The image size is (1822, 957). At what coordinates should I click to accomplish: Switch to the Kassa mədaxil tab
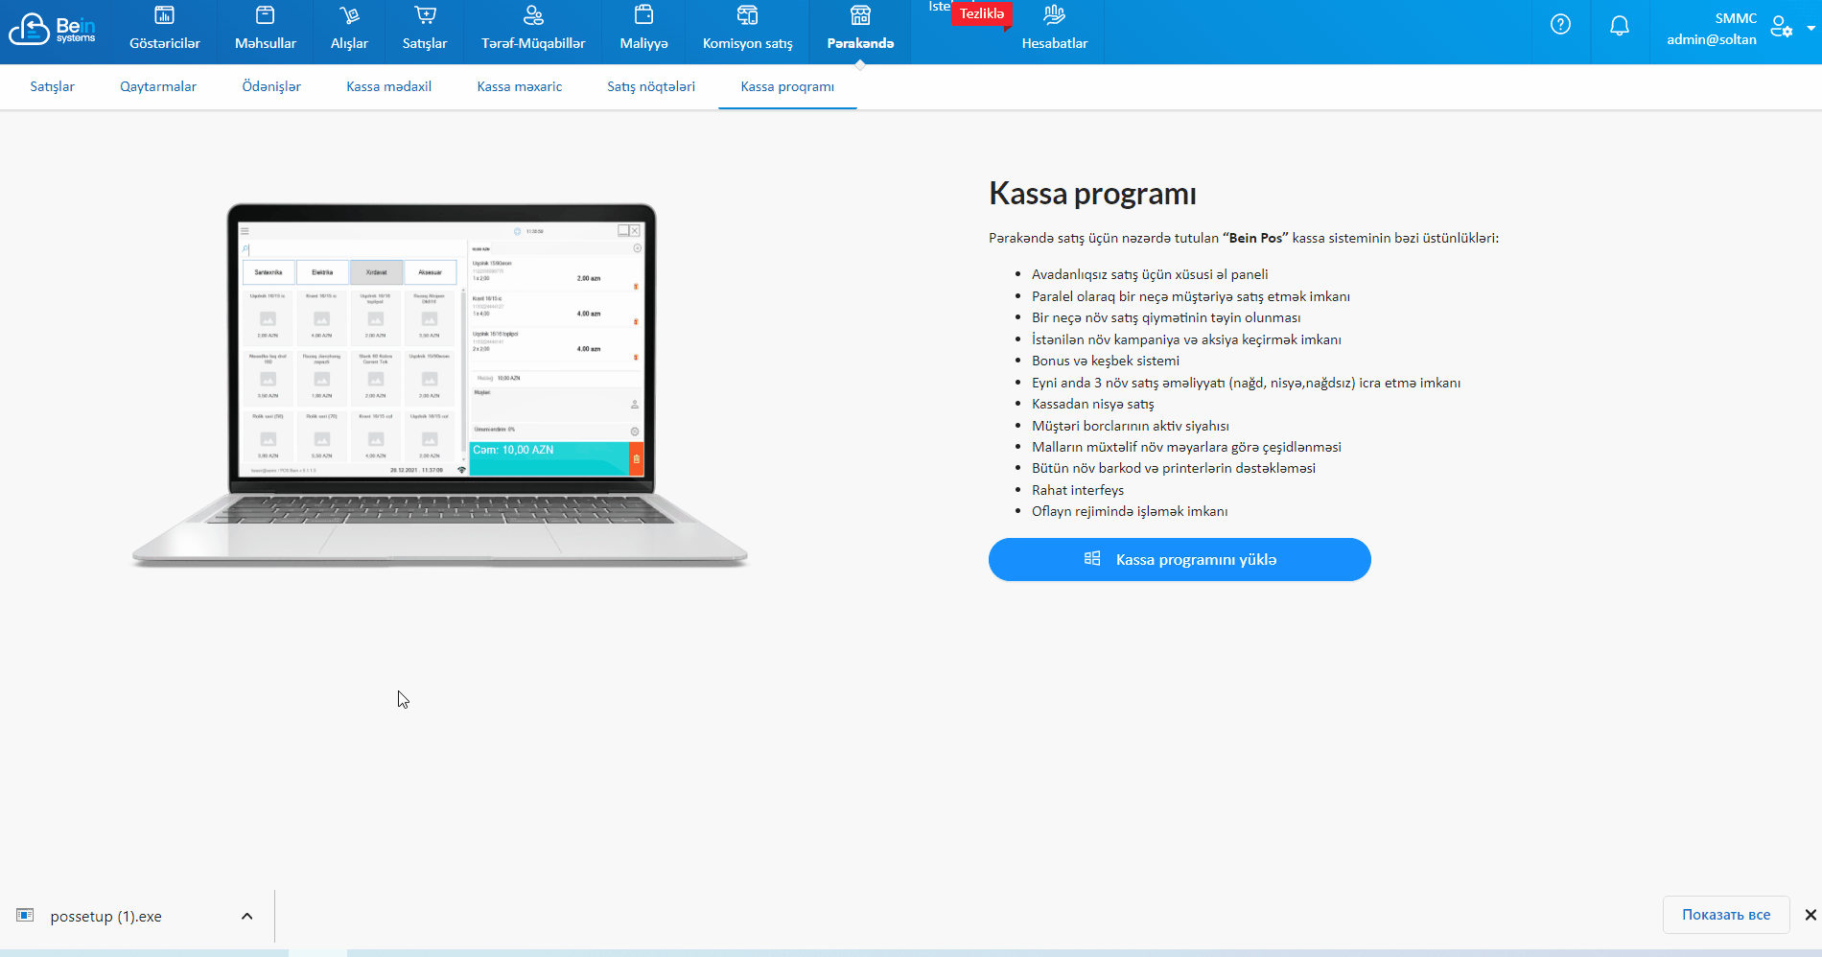coord(388,86)
